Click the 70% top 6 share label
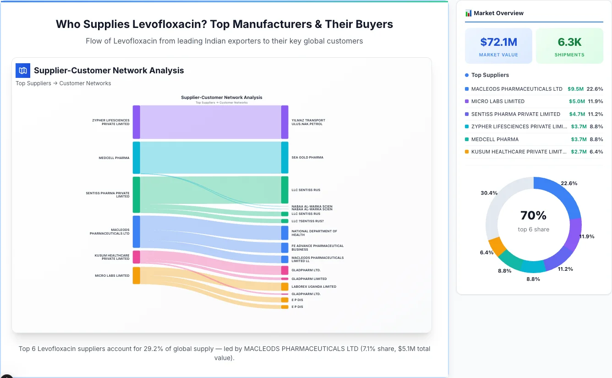 533,215
